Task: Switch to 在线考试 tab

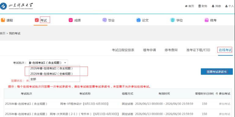Action: pos(225,50)
